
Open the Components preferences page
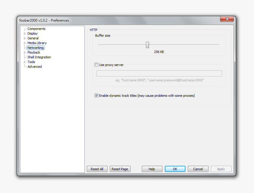coord(36,29)
